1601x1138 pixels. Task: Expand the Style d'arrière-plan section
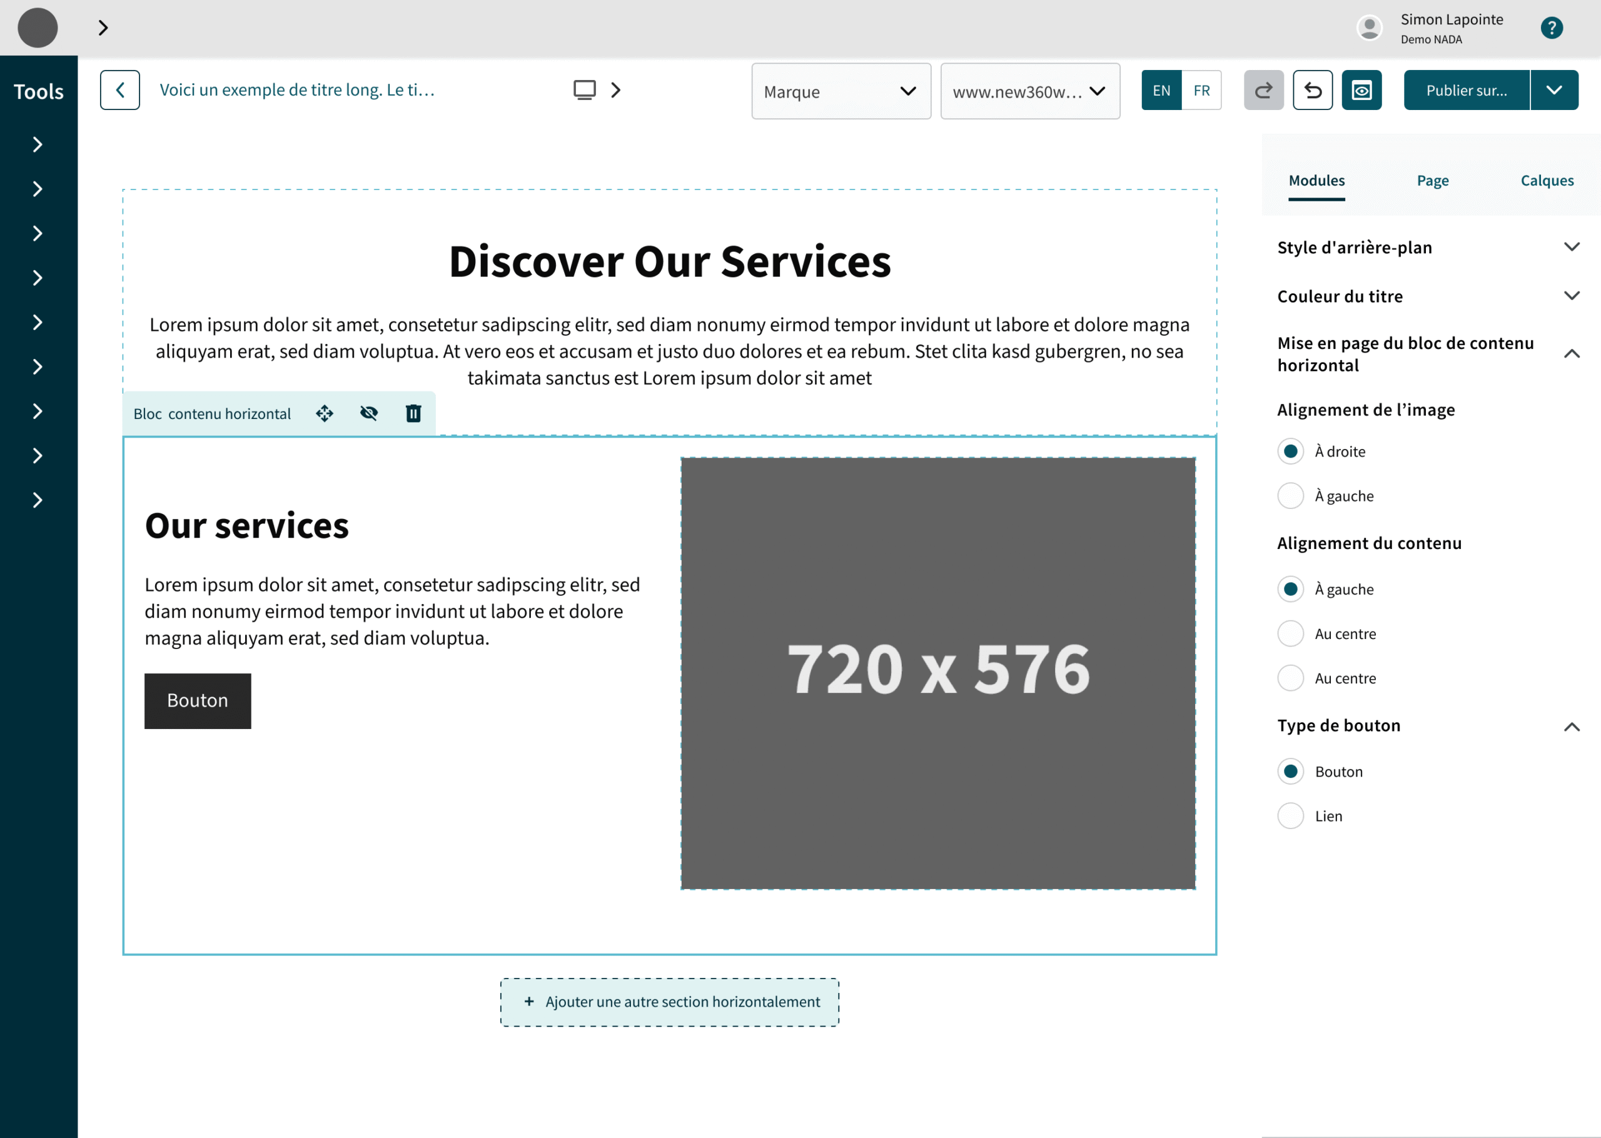click(1573, 246)
